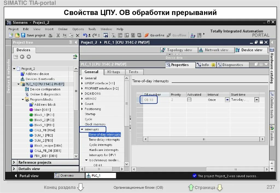Open the Options menu

pos(78,29)
